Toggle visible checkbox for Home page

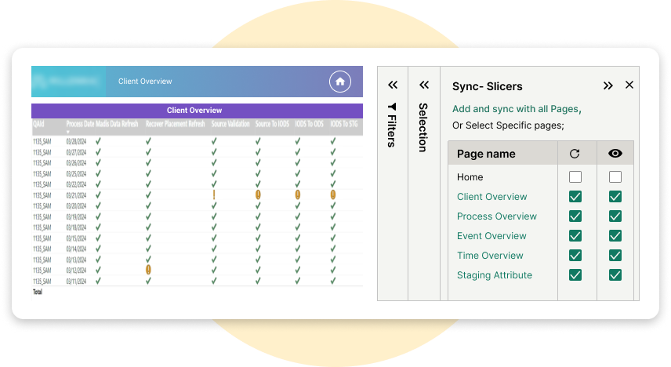pyautogui.click(x=615, y=177)
